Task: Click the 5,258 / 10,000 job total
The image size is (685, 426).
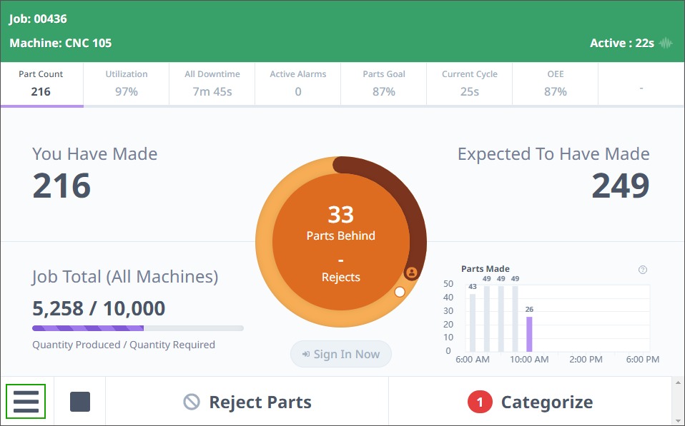Action: [99, 308]
